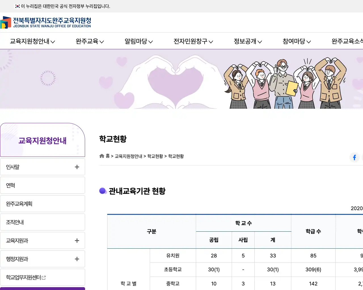The image size is (363, 290).
Task: Expand the 교육지원과 sidebar section
Action: click(x=77, y=240)
